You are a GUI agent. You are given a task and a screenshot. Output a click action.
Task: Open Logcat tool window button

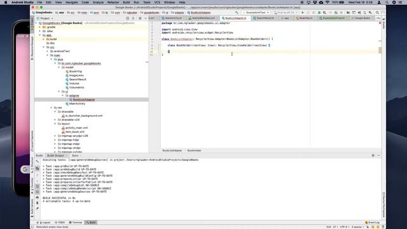pyautogui.click(x=45, y=223)
